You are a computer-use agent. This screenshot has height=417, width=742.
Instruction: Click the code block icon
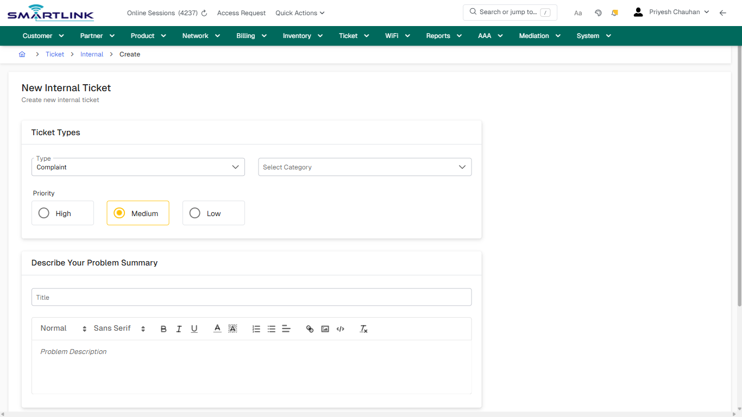[340, 328]
